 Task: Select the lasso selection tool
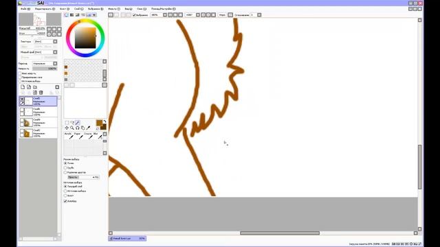click(72, 123)
